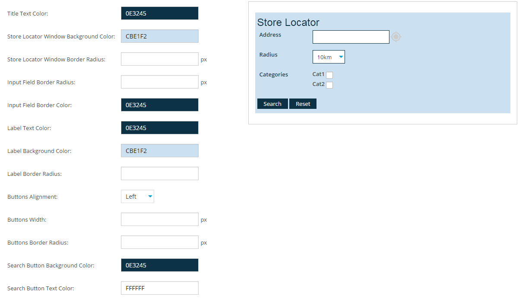Screen dimensions: 519x302
Task: Enable the Cat1 category checkbox
Action: click(329, 75)
